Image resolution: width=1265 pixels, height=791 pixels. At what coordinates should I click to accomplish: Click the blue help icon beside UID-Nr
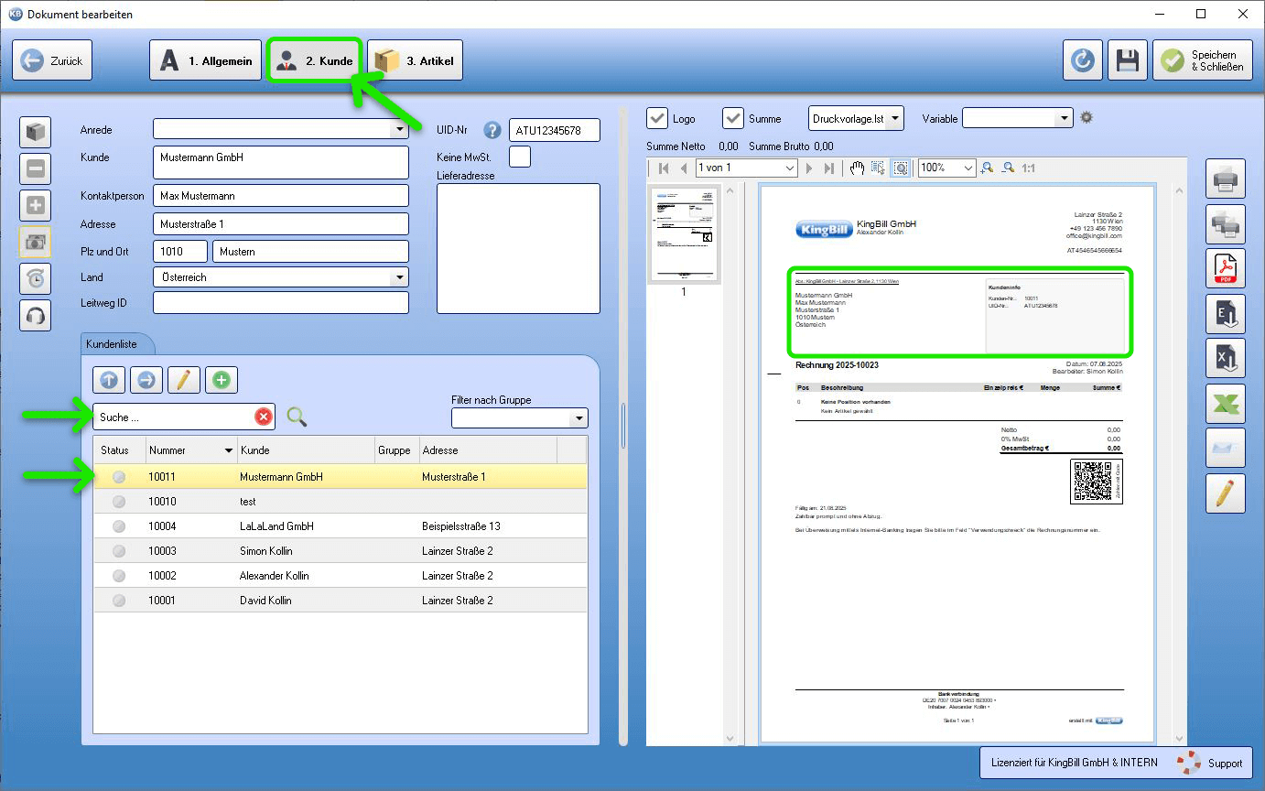[x=492, y=130]
